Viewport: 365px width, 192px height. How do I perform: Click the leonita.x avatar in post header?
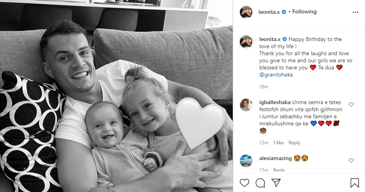click(246, 12)
